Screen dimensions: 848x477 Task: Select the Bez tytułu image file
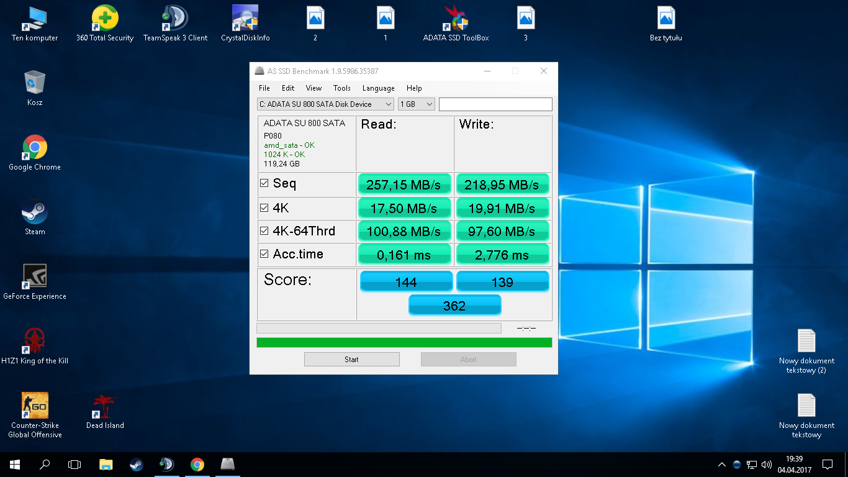point(666,24)
